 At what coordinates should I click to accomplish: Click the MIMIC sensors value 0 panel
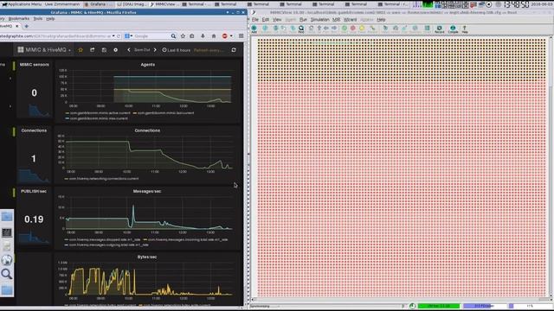[34, 92]
